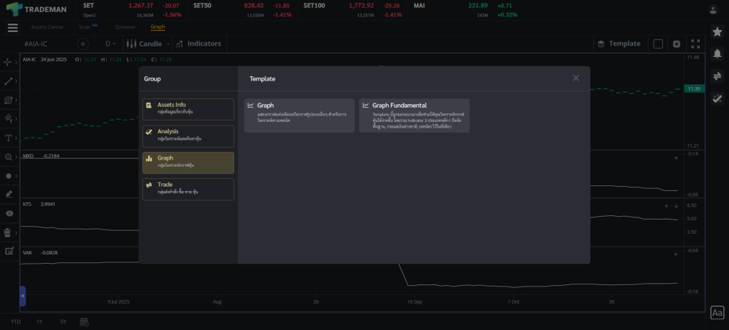
Task: Click the screenshot camera icon
Action: (676, 43)
